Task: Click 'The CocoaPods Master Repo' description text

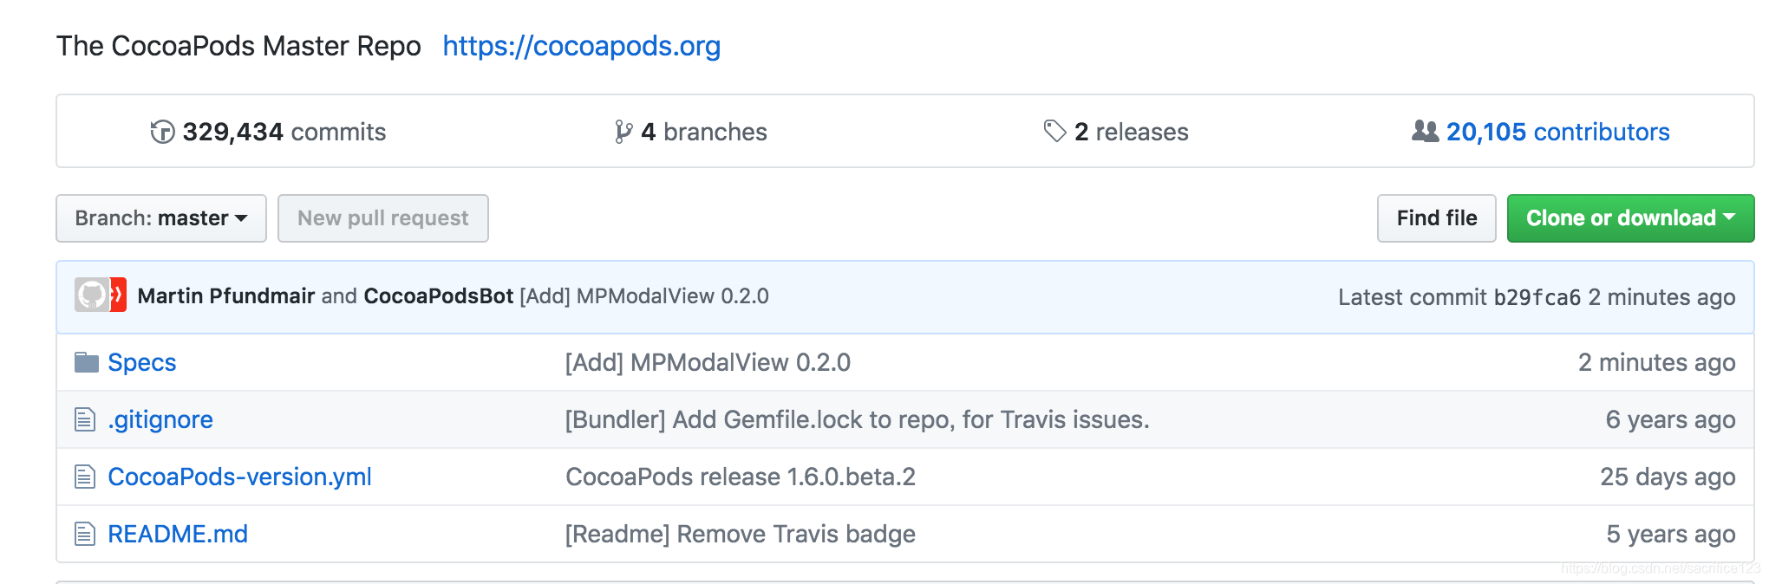Action: click(238, 46)
